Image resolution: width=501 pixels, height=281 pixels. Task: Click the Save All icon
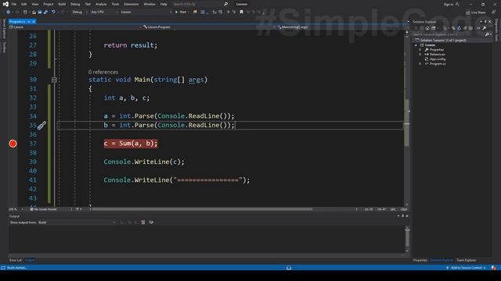click(x=45, y=12)
